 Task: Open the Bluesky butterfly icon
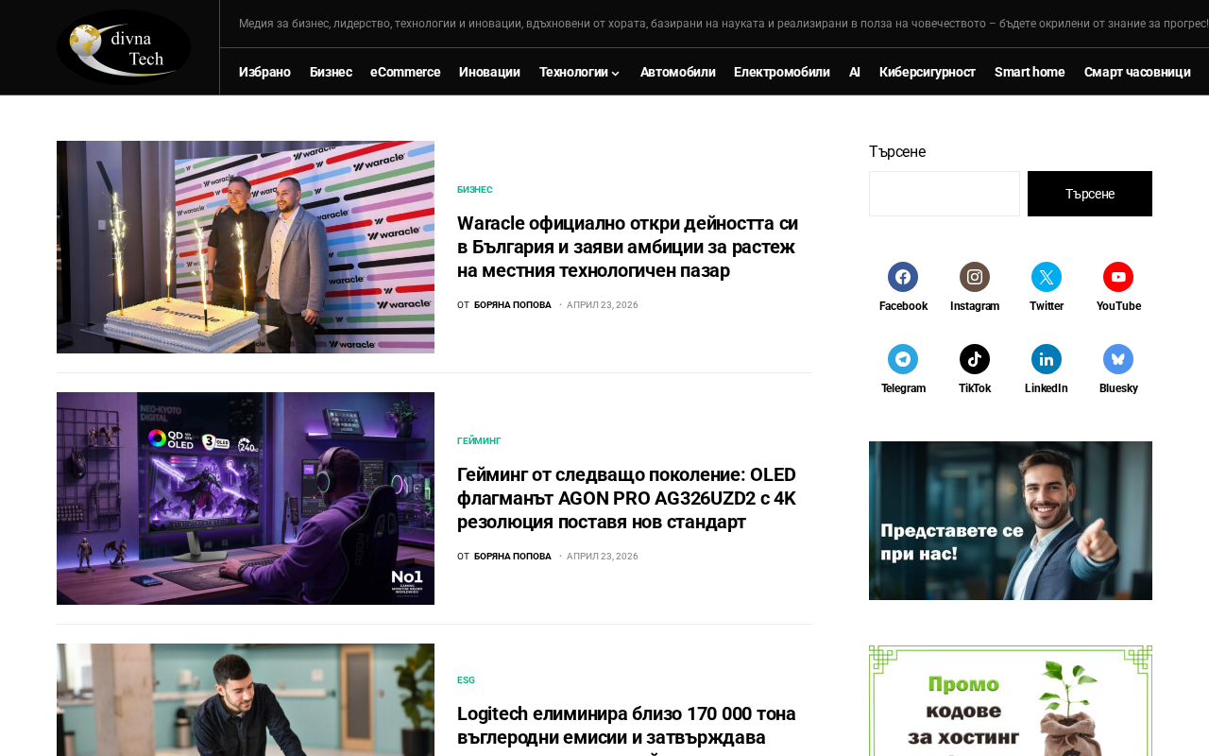click(x=1118, y=359)
